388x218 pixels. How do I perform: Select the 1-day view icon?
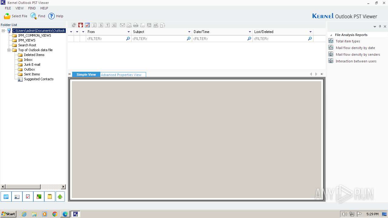pos(94,25)
